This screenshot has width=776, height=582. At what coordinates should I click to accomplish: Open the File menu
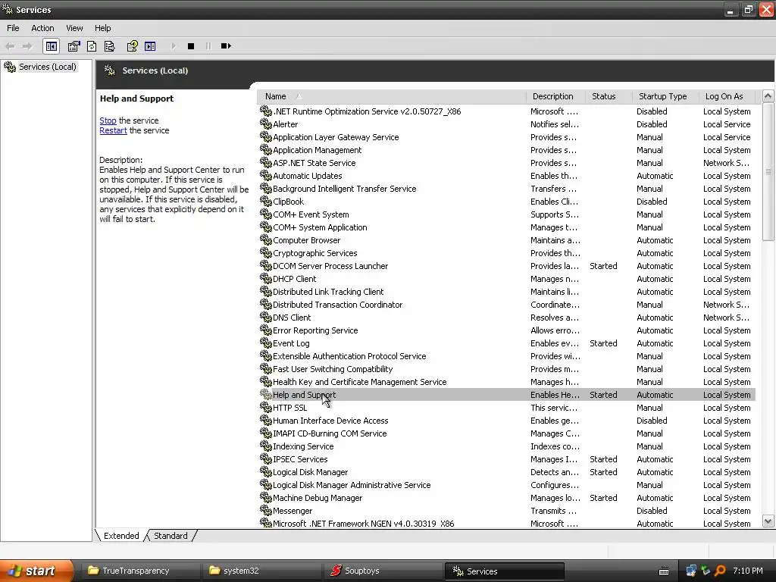pyautogui.click(x=13, y=28)
